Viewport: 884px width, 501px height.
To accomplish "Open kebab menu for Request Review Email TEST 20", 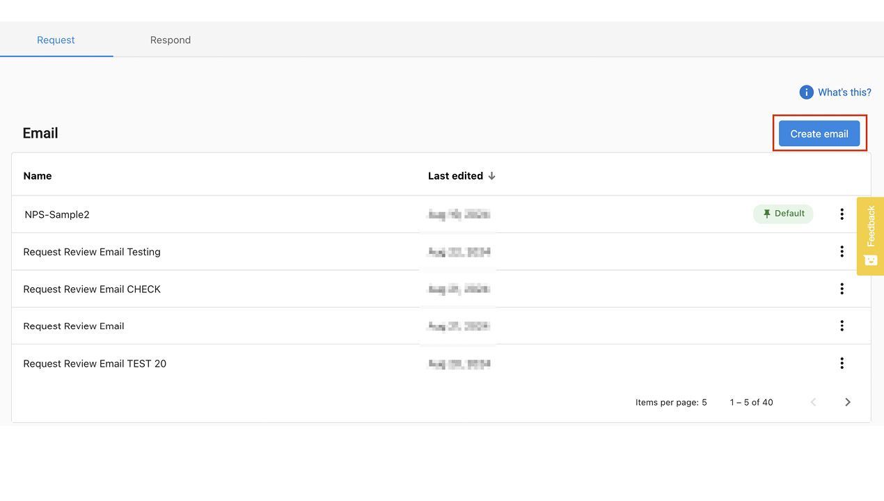I will 842,363.
